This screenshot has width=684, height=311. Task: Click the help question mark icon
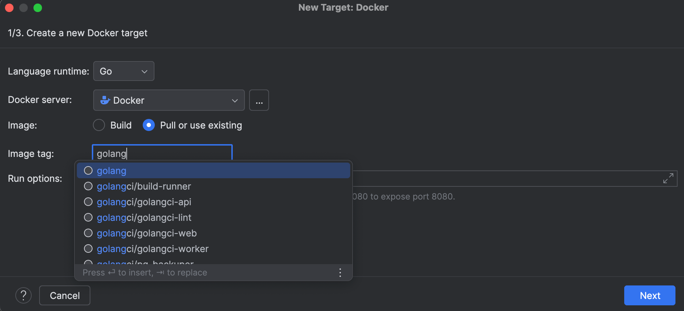point(23,295)
